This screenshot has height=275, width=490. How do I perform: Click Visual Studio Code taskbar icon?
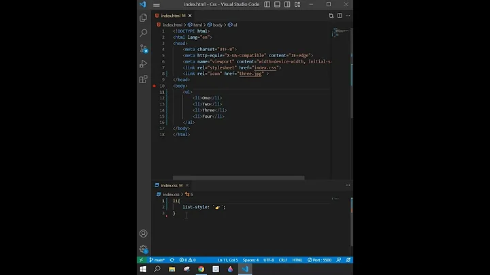[x=245, y=269]
